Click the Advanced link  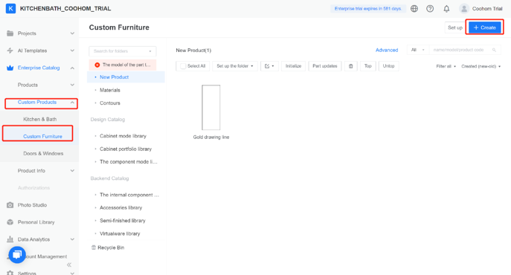(x=387, y=51)
